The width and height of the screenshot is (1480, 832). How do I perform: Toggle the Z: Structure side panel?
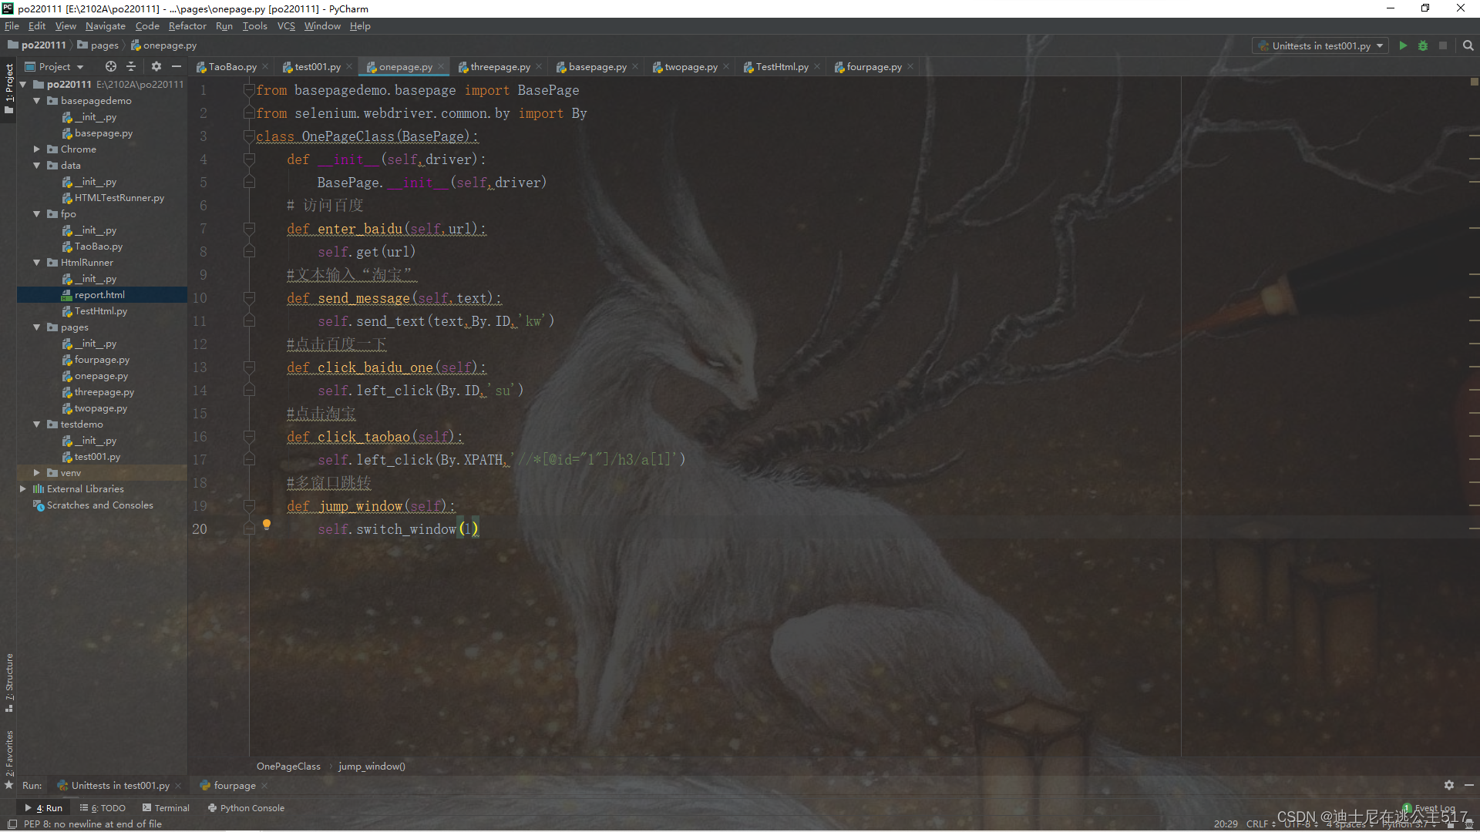coord(8,683)
